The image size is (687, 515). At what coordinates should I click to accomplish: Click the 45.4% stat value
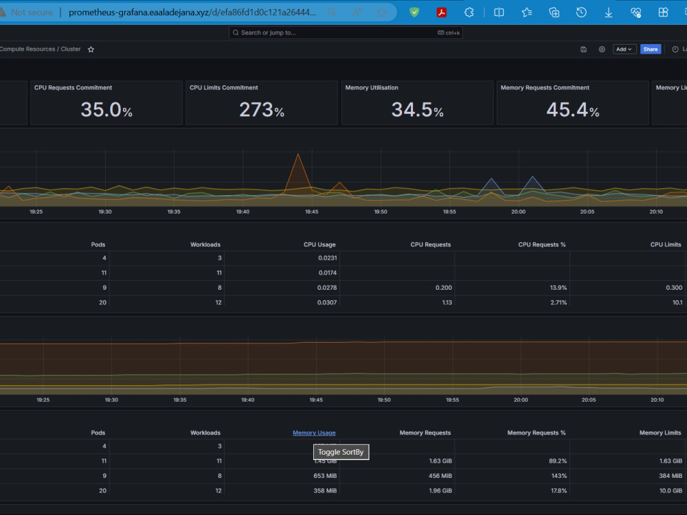coord(573,109)
